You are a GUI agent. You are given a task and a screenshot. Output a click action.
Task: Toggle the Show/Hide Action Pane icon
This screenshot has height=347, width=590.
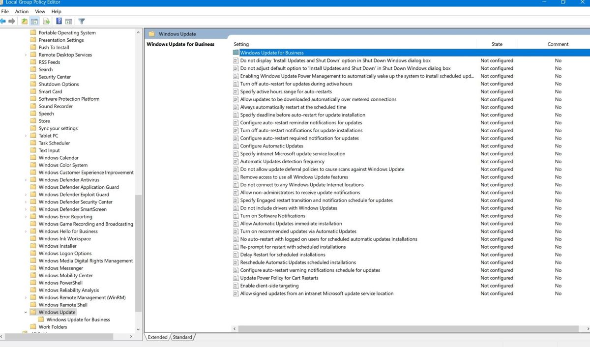[x=69, y=21]
